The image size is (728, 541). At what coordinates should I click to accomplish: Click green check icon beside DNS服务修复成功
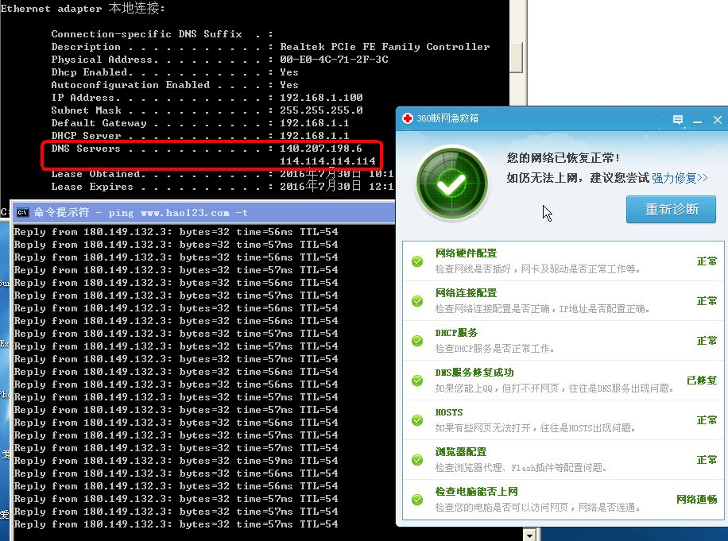(417, 381)
